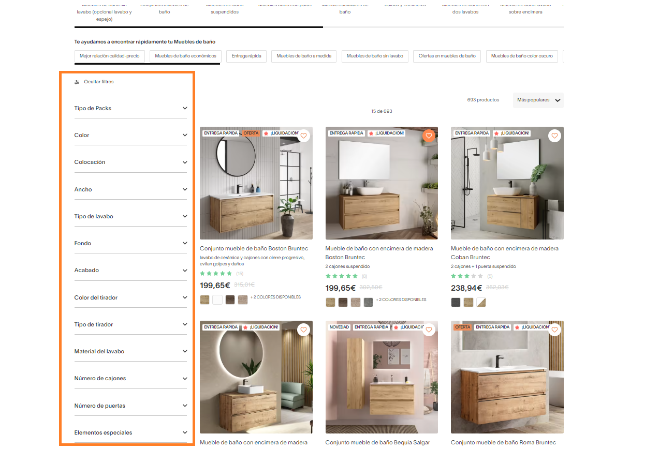Open the Colocación filter
This screenshot has width=659, height=449.
tap(130, 162)
